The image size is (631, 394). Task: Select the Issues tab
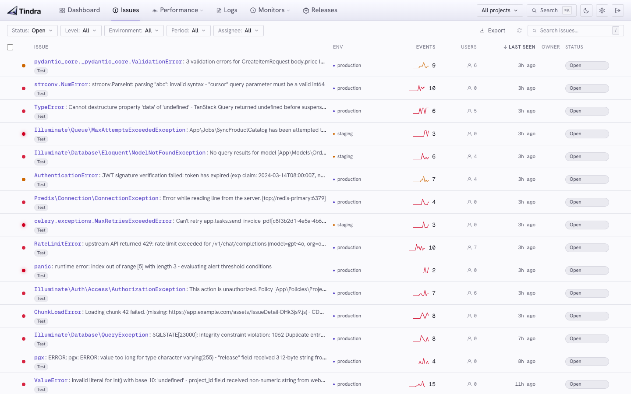click(126, 10)
